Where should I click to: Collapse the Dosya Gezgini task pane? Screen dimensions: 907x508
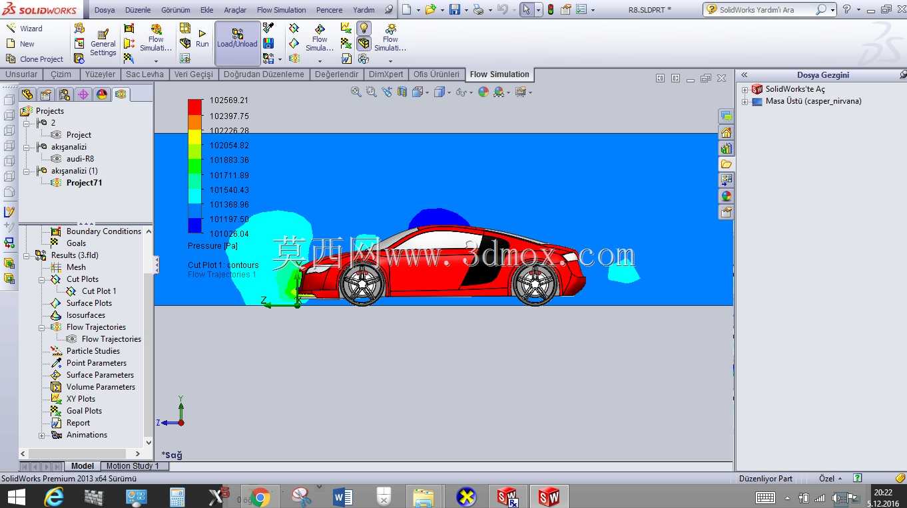745,75
